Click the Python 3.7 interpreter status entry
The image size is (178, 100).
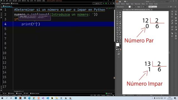coord(109,95)
